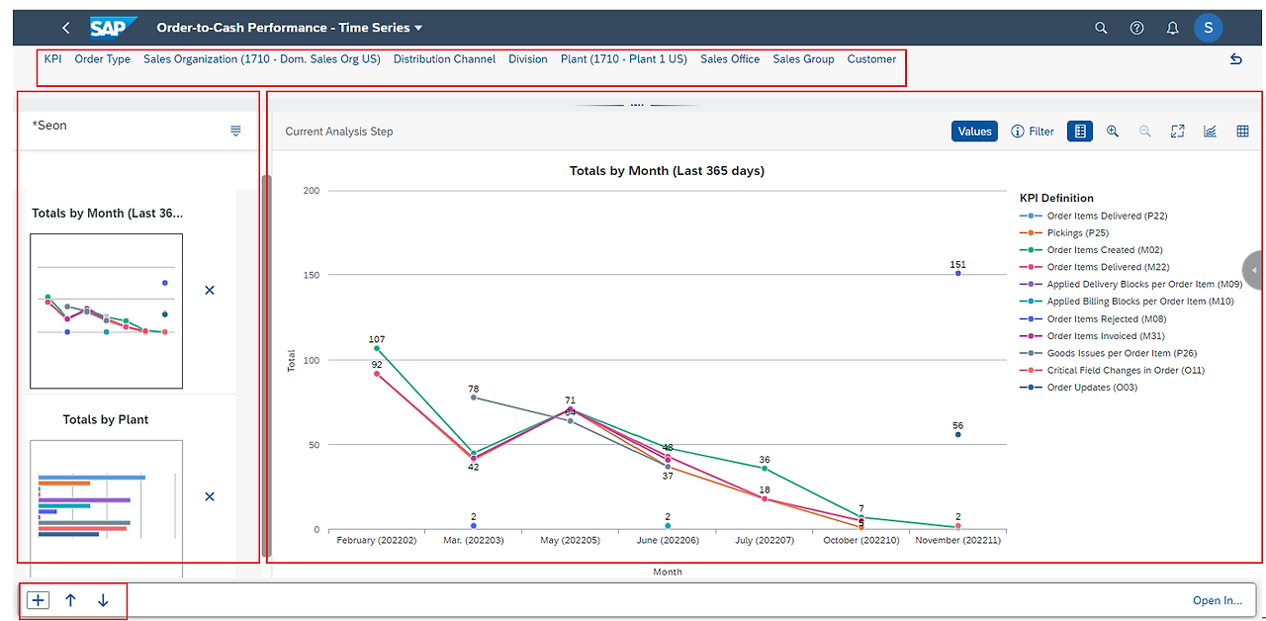
Task: Open the help question mark icon
Action: 1136,28
